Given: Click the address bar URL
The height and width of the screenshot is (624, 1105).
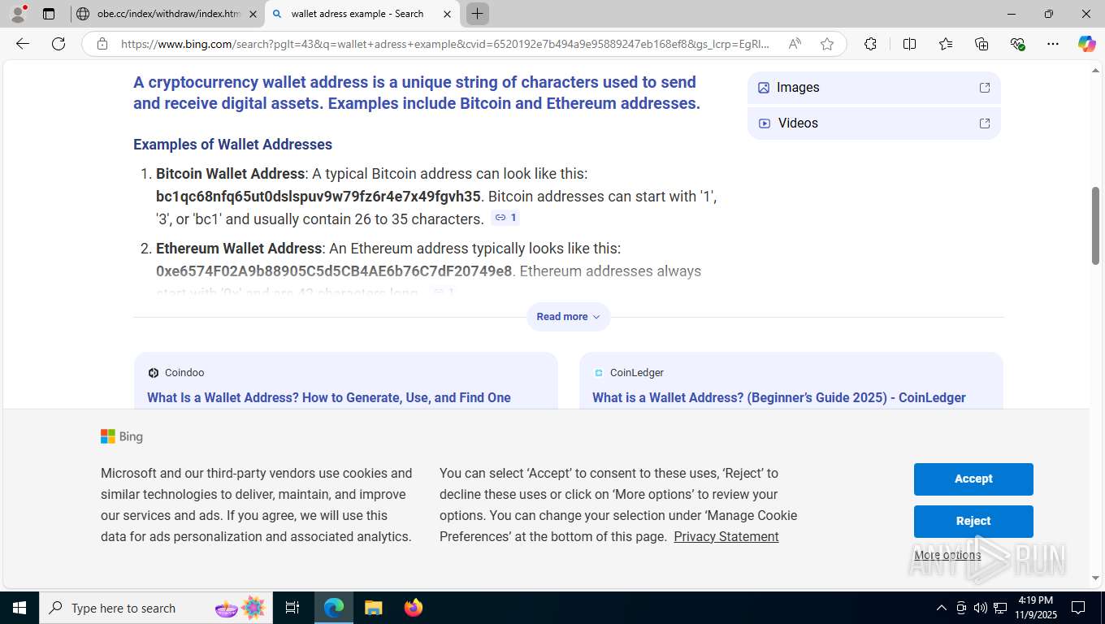Looking at the screenshot, I should 445,44.
